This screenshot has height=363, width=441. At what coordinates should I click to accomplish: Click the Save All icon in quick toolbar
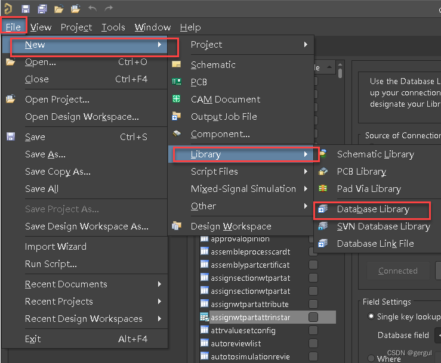click(x=42, y=9)
